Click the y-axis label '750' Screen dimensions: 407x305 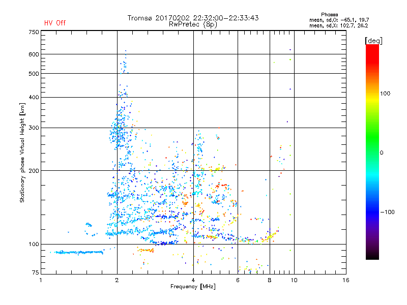pyautogui.click(x=34, y=32)
